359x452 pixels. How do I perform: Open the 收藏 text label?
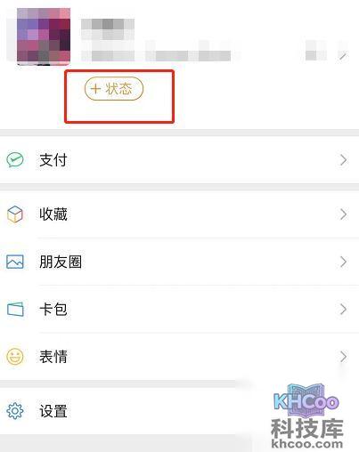[53, 214]
